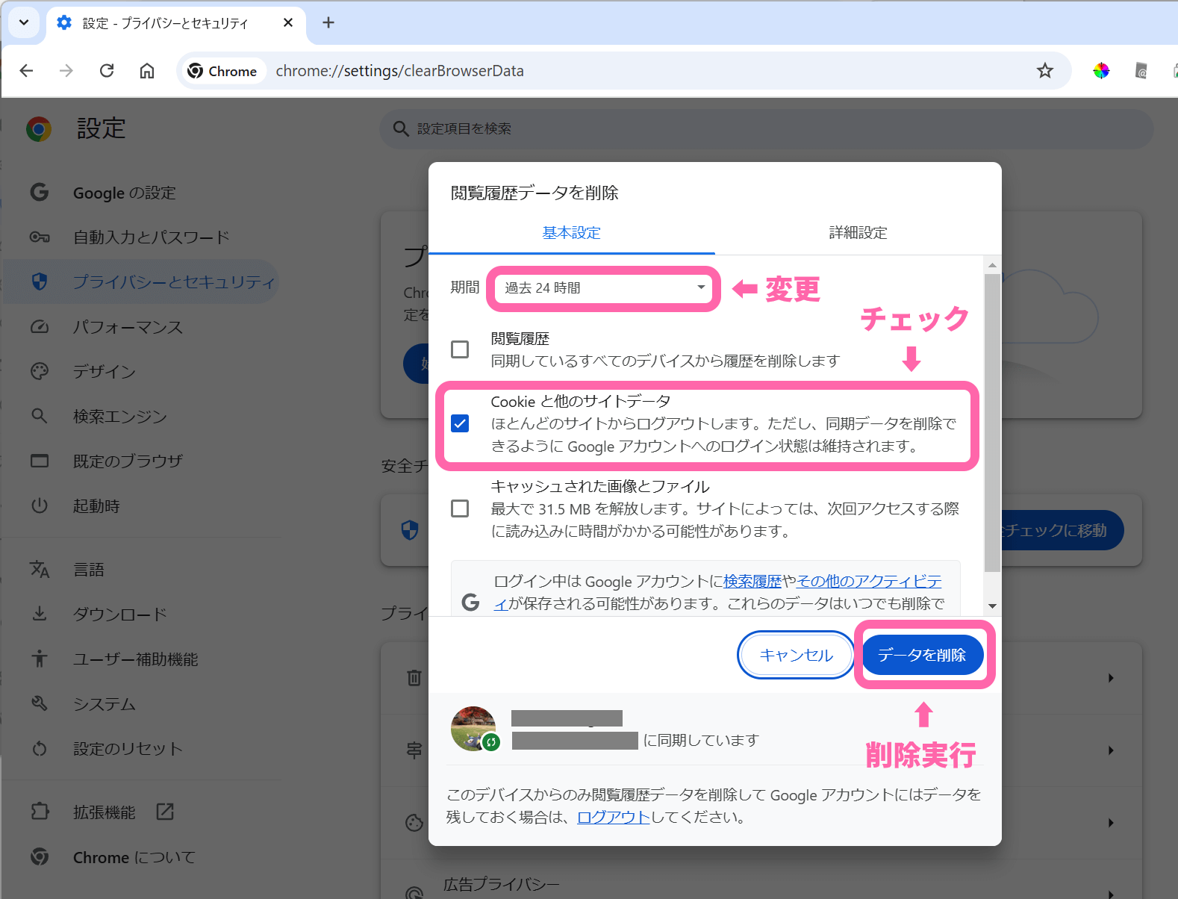Click the cookie icon behind dialog

(x=414, y=823)
